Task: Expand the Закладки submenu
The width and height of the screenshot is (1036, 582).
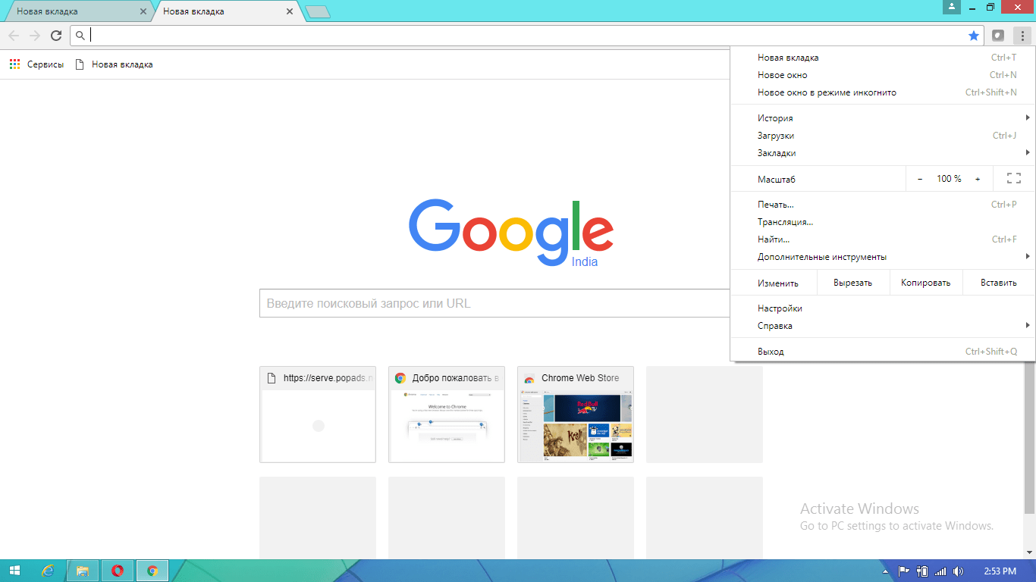Action: coord(882,153)
